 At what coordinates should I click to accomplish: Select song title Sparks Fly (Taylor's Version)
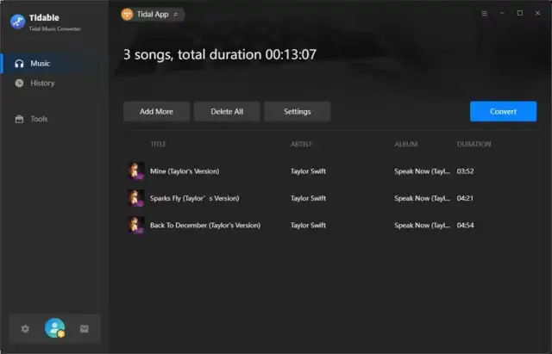point(194,198)
